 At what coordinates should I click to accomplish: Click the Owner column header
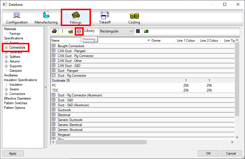[162, 41]
